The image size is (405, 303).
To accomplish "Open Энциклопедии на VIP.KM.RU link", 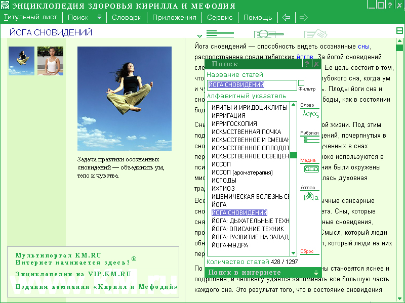I will (73, 274).
